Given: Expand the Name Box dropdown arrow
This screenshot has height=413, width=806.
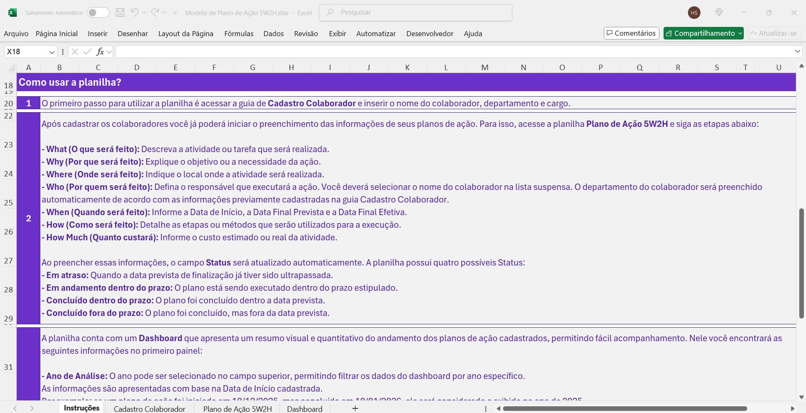Looking at the screenshot, I should click(x=52, y=52).
